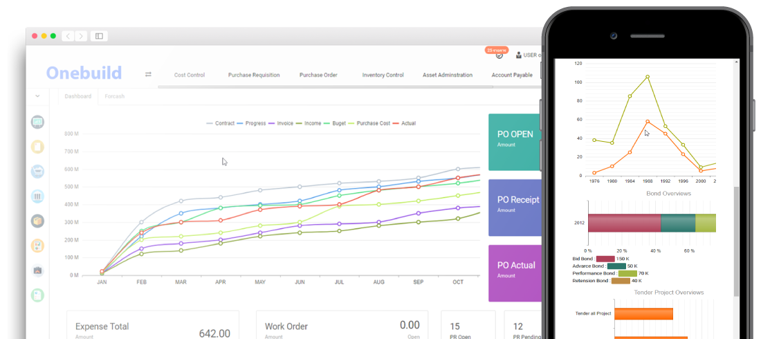
Task: Open the USER account dropdown
Action: click(529, 55)
